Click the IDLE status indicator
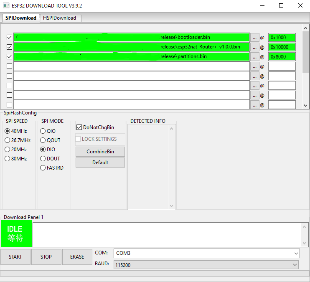 coord(16,234)
